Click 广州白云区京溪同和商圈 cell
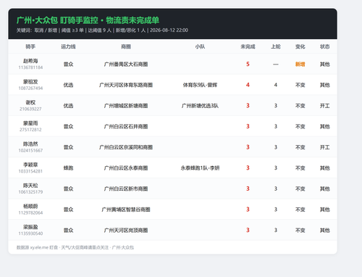Screen dimensions: 362x277 [x=126, y=147]
